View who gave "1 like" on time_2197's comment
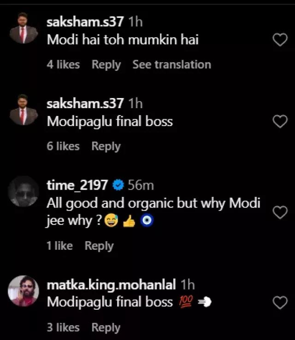 coord(59,246)
